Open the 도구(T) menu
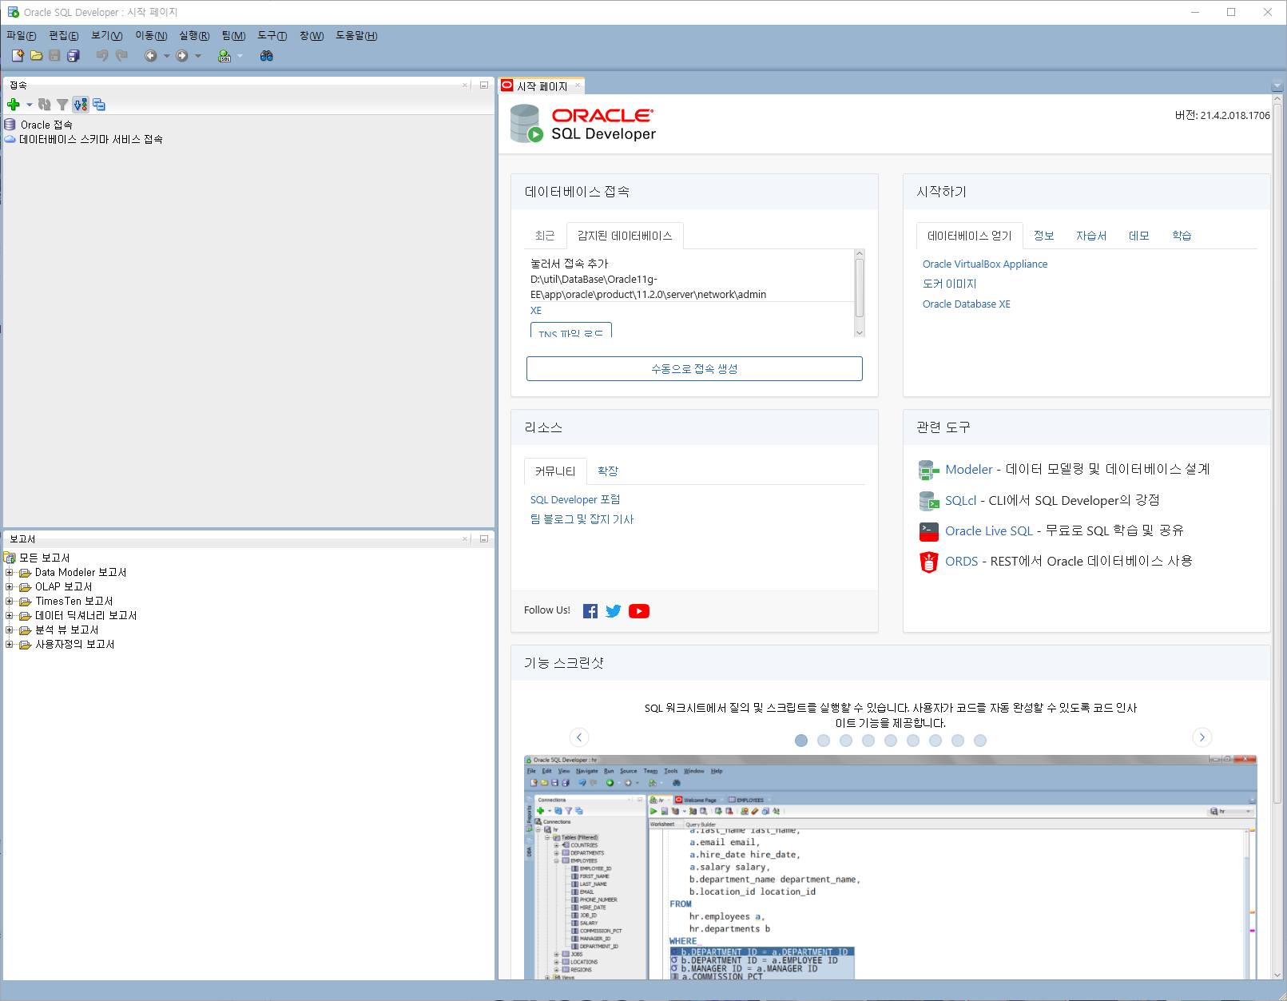This screenshot has height=1001, width=1287. (x=272, y=36)
